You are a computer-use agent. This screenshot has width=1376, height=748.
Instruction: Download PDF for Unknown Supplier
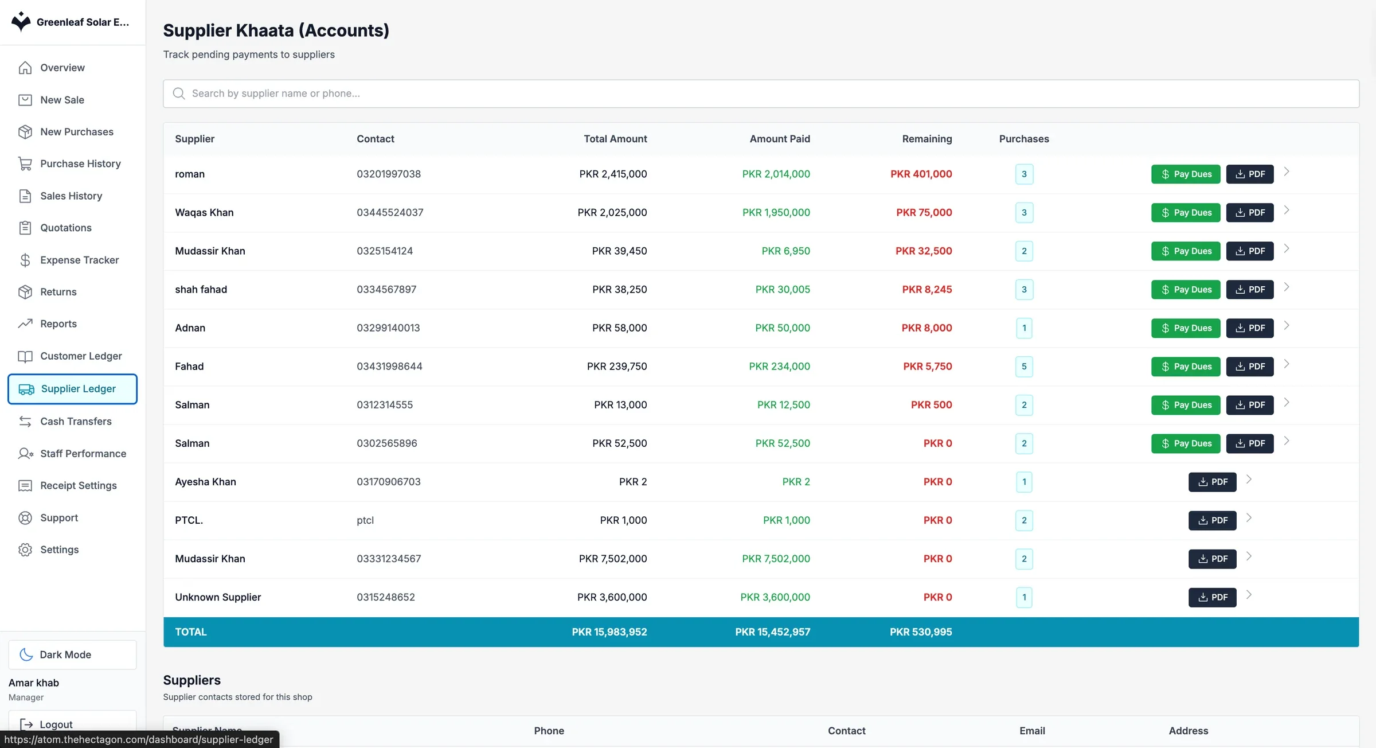pos(1213,597)
